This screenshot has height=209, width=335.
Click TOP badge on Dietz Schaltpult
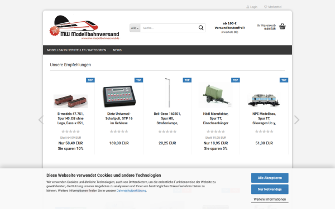click(x=138, y=80)
